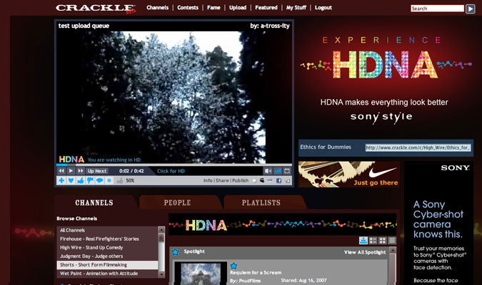Go to the Upload page

point(238,8)
